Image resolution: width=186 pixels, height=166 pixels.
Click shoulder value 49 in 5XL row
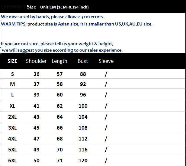[x=37, y=150]
